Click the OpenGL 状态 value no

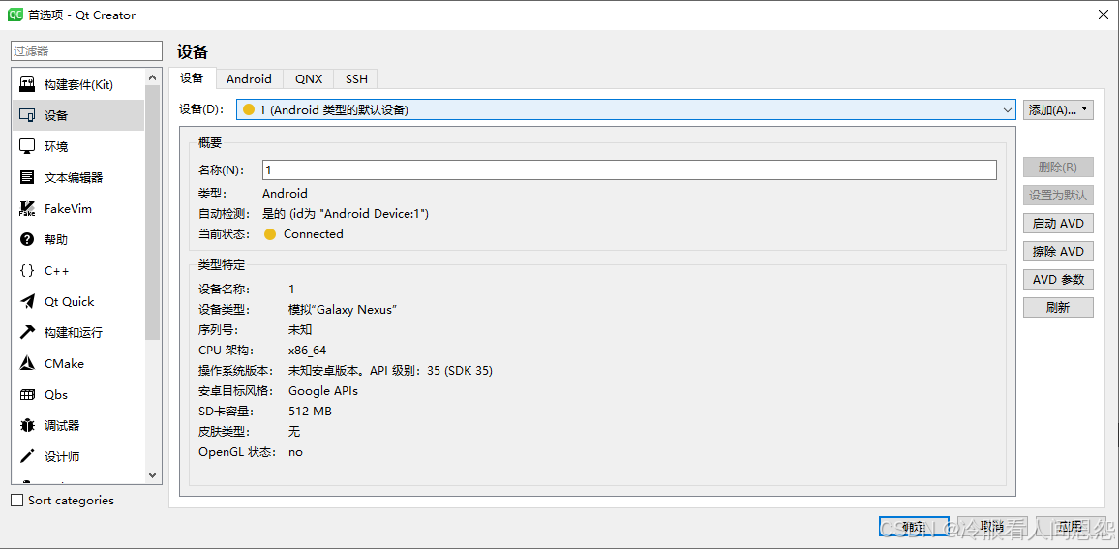pyautogui.click(x=295, y=452)
